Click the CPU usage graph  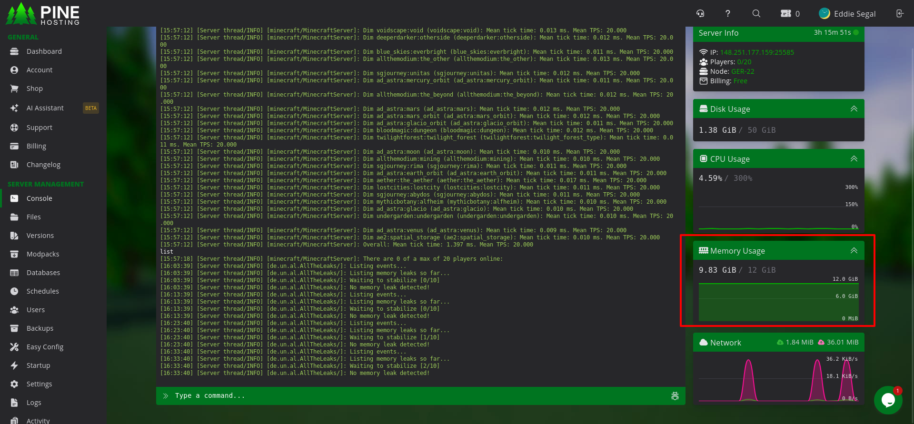(x=778, y=207)
